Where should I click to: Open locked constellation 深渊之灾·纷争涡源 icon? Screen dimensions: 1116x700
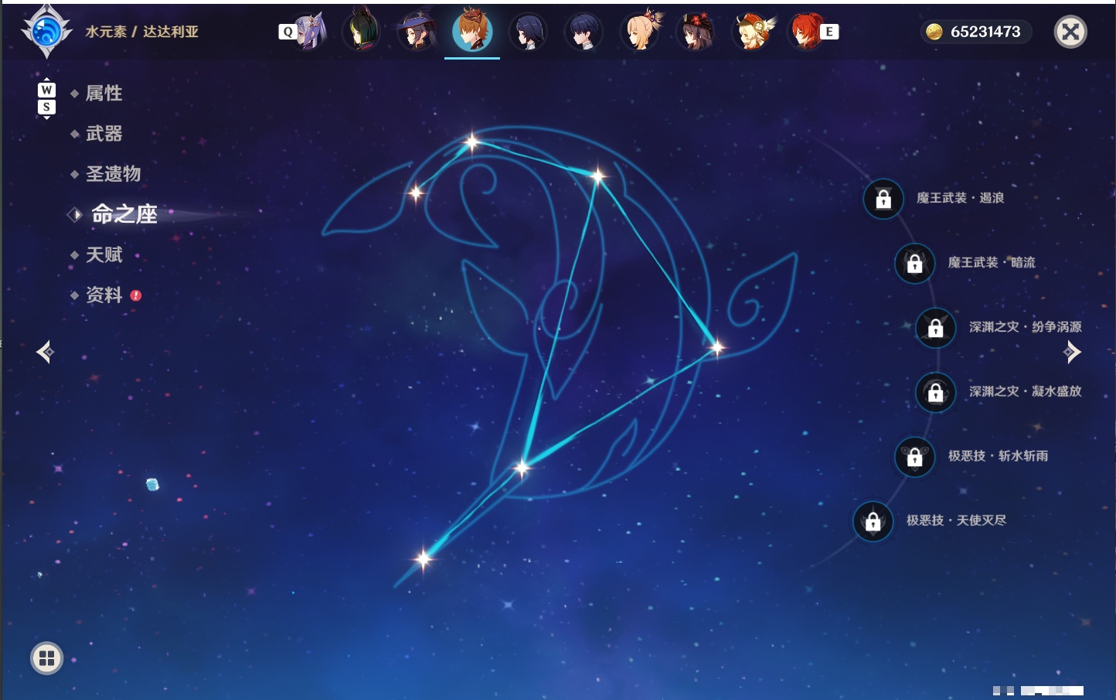click(936, 327)
